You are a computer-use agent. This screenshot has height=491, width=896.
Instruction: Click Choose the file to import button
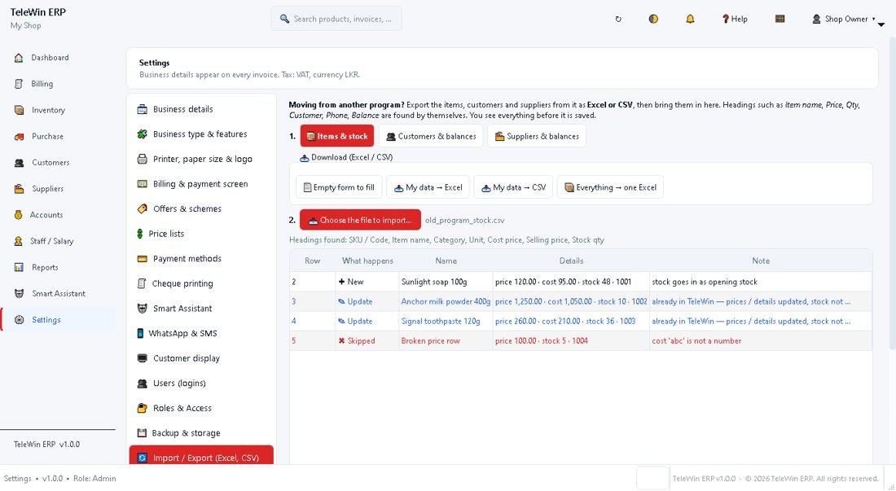pyautogui.click(x=360, y=221)
